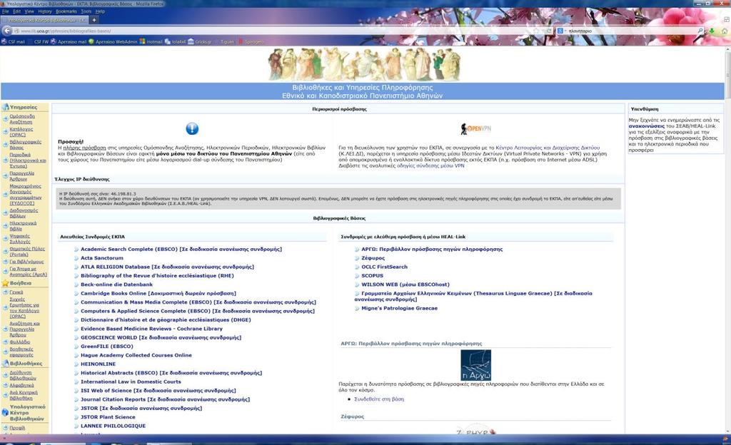Open the Downloads green arrow icon
The width and height of the screenshot is (731, 445).
click(x=712, y=31)
